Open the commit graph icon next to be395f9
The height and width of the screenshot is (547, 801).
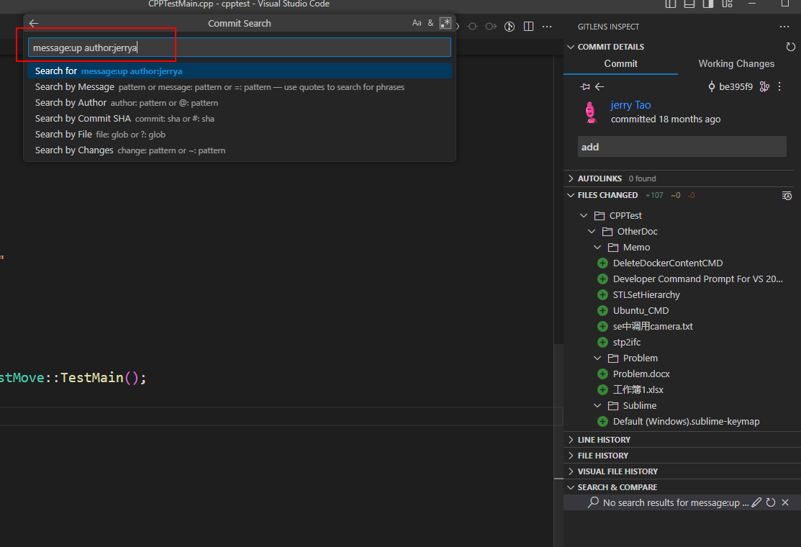tap(764, 86)
